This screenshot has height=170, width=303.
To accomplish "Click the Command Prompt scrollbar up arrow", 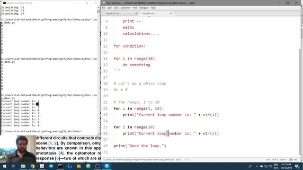I will pyautogui.click(x=98, y=8).
